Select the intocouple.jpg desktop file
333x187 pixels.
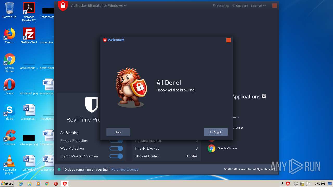[29, 140]
